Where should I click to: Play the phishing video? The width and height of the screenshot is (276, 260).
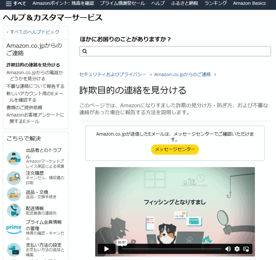pyautogui.click(x=106, y=249)
